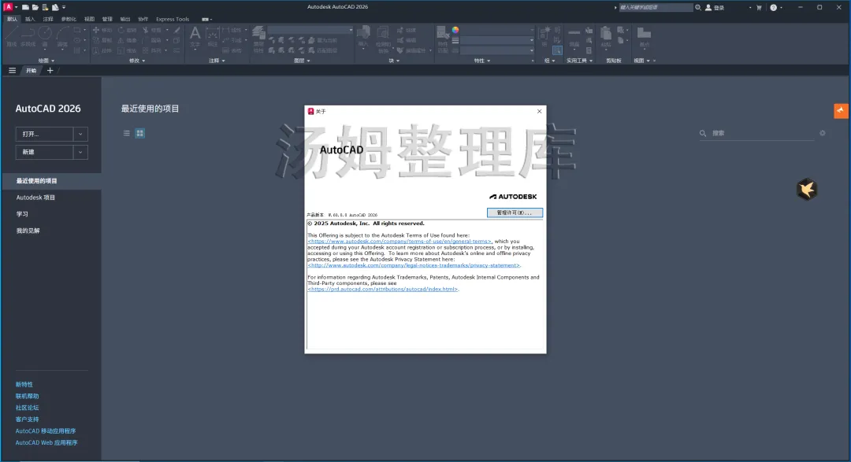Select the Dimension (标注) tool

(x=212, y=37)
